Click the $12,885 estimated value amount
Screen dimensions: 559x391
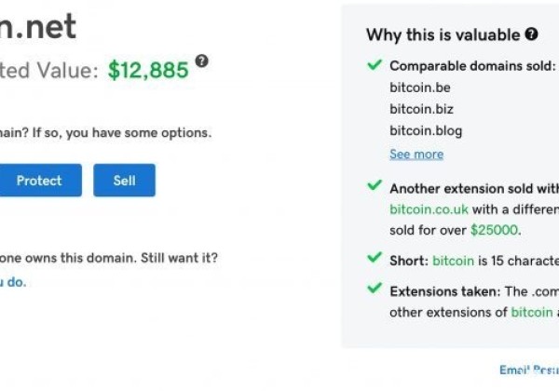click(148, 69)
